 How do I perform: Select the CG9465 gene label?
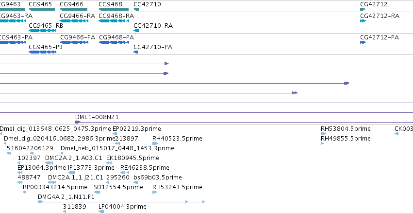pyautogui.click(x=40, y=4)
